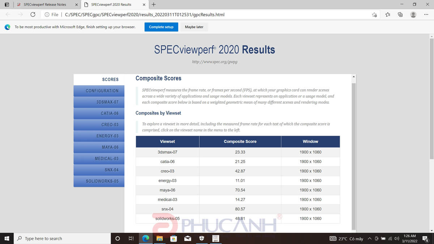Viewport: 434px width, 244px height.
Task: Select the snx-04 score 80.57
Action: click(x=240, y=209)
